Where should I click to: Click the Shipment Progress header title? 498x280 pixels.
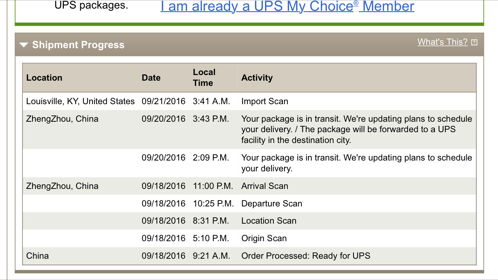[x=78, y=45]
